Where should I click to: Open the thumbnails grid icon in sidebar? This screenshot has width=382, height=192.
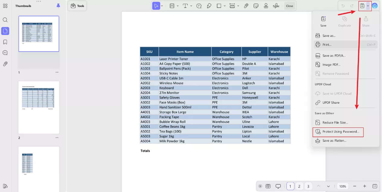[x=5, y=6]
